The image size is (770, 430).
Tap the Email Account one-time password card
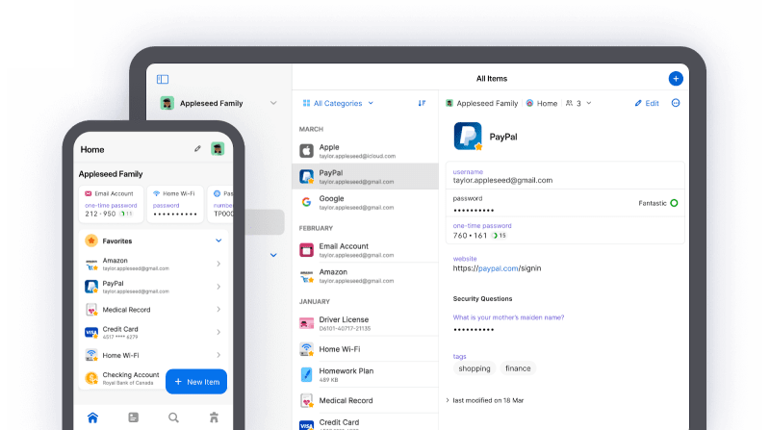pyautogui.click(x=111, y=204)
